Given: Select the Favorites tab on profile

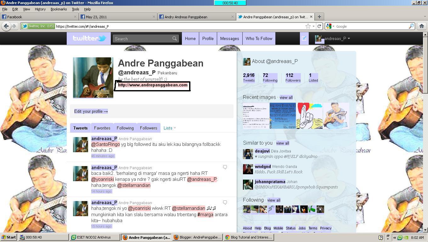Looking at the screenshot, I should [x=102, y=128].
